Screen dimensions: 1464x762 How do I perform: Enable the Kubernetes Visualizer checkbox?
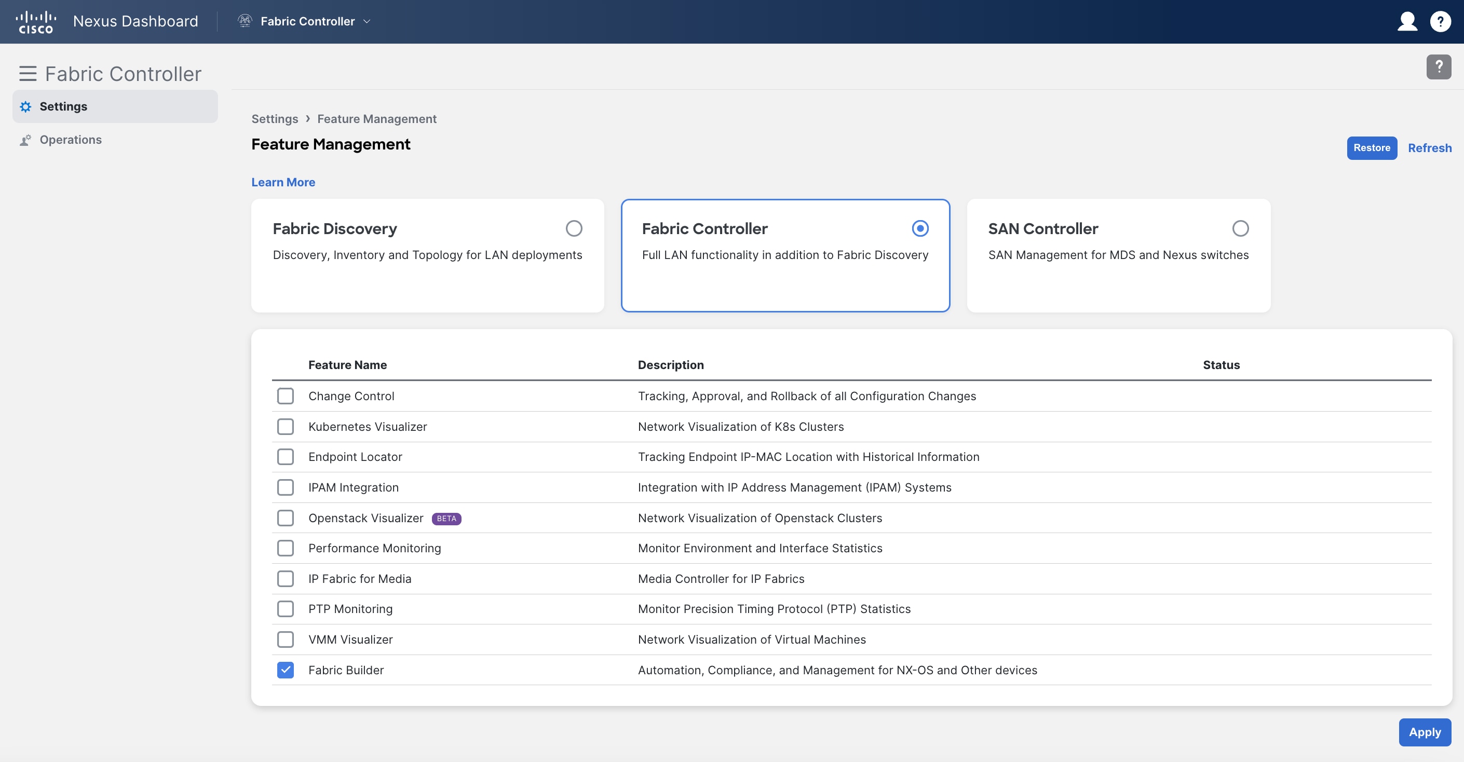pyautogui.click(x=286, y=427)
